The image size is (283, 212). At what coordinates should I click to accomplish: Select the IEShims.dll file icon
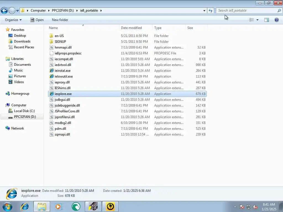[51, 88]
